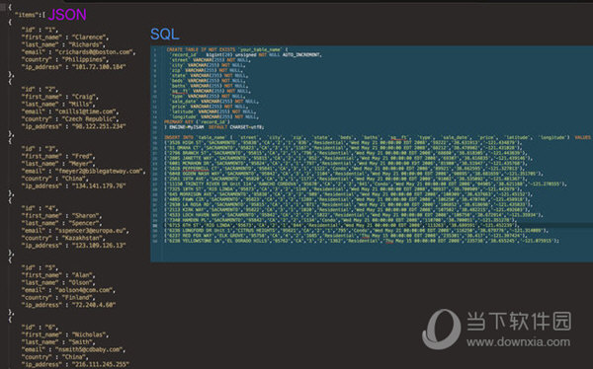Click the ip_address 134.141.179.76 line
Viewport: 593px width, 369px height.
click(74, 185)
